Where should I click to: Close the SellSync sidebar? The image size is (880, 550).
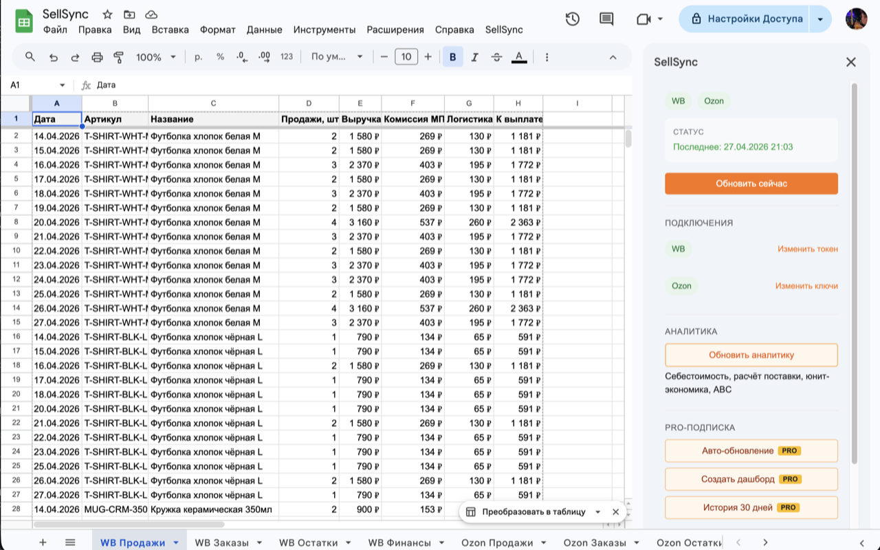851,62
